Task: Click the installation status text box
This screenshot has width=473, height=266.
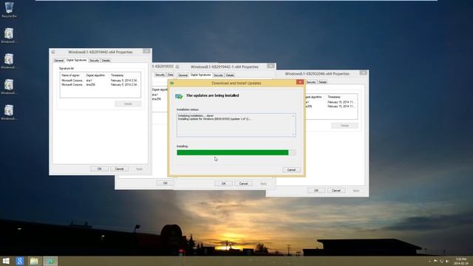Action: tap(236, 125)
